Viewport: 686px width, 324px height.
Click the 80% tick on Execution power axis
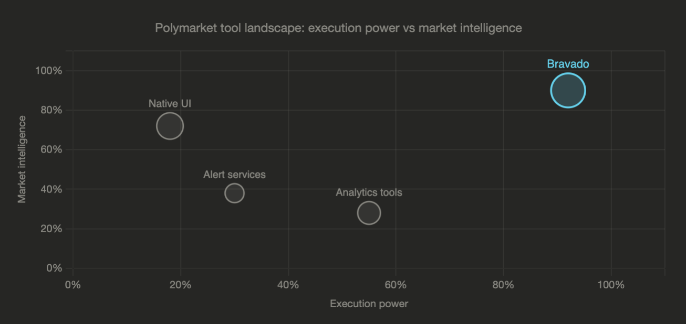[x=503, y=285]
